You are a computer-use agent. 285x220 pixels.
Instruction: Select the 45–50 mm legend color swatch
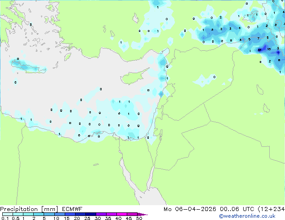click(x=132, y=214)
